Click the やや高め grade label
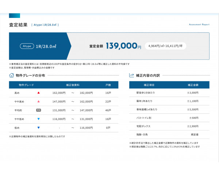 [x=19, y=102]
